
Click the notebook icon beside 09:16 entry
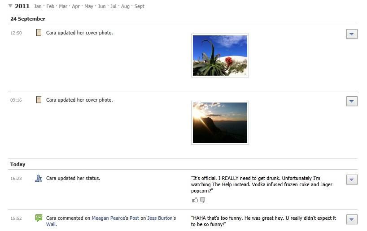(39, 100)
